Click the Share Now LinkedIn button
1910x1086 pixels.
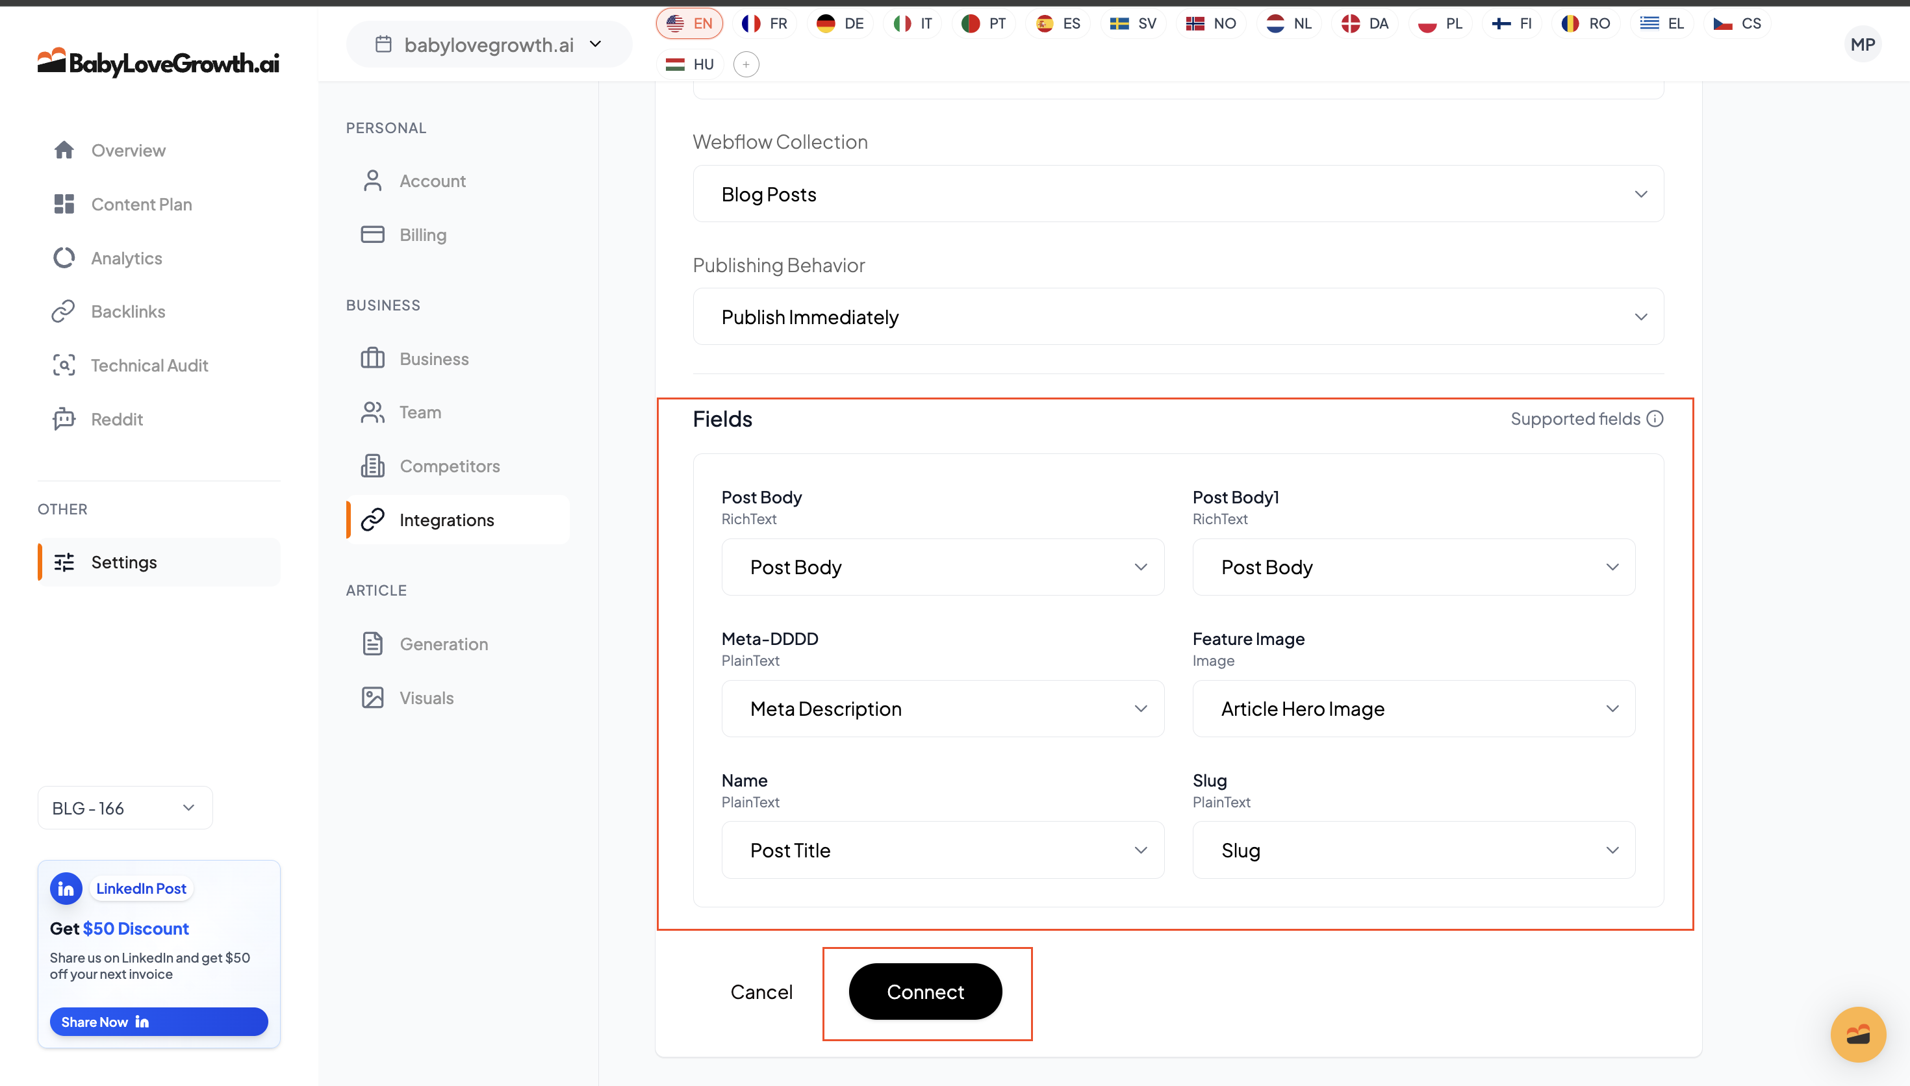pos(158,1021)
